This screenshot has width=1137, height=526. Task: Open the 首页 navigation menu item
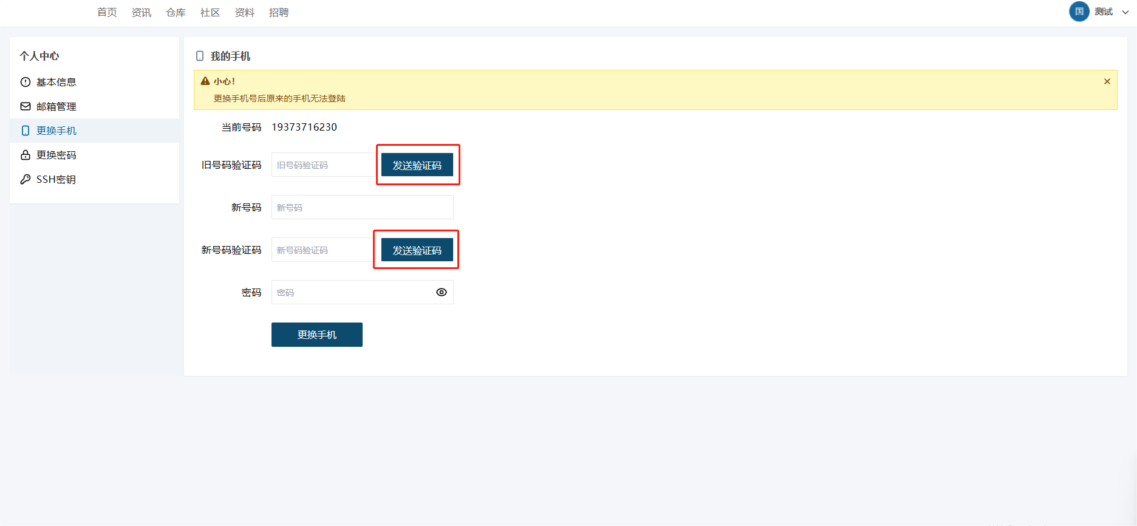pos(107,13)
